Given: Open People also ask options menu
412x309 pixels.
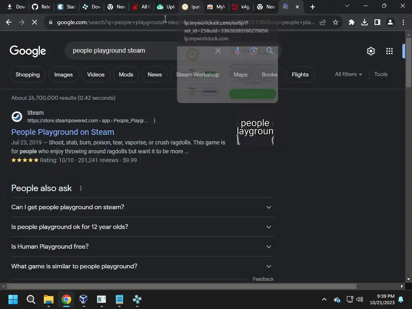Looking at the screenshot, I should (81, 188).
